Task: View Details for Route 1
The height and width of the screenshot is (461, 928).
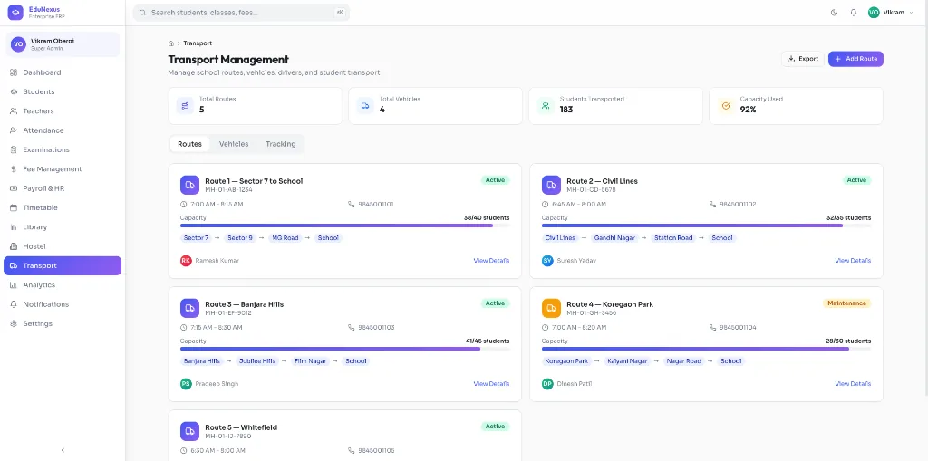Action: (x=491, y=260)
